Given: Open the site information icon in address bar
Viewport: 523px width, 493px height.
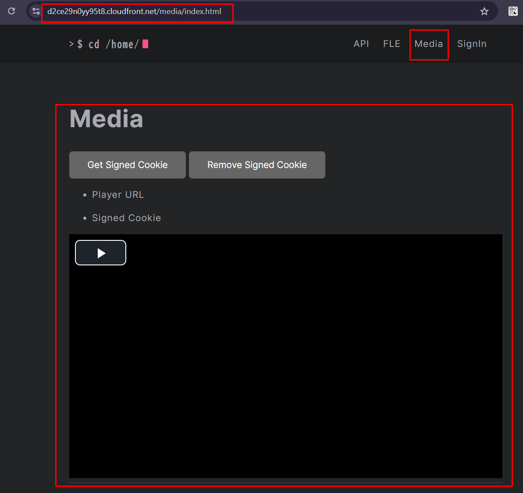Looking at the screenshot, I should coord(36,11).
